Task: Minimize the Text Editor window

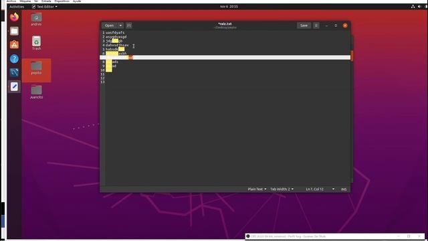Action: (x=326, y=25)
